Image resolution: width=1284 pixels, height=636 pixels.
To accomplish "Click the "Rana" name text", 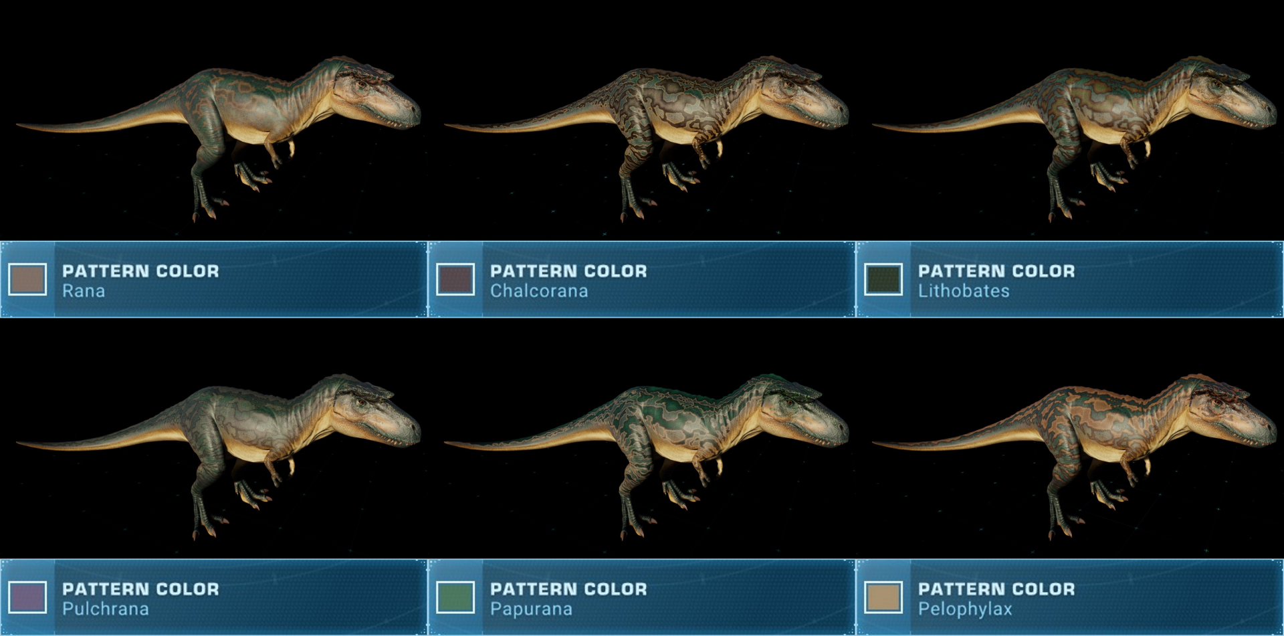I will click(x=84, y=292).
